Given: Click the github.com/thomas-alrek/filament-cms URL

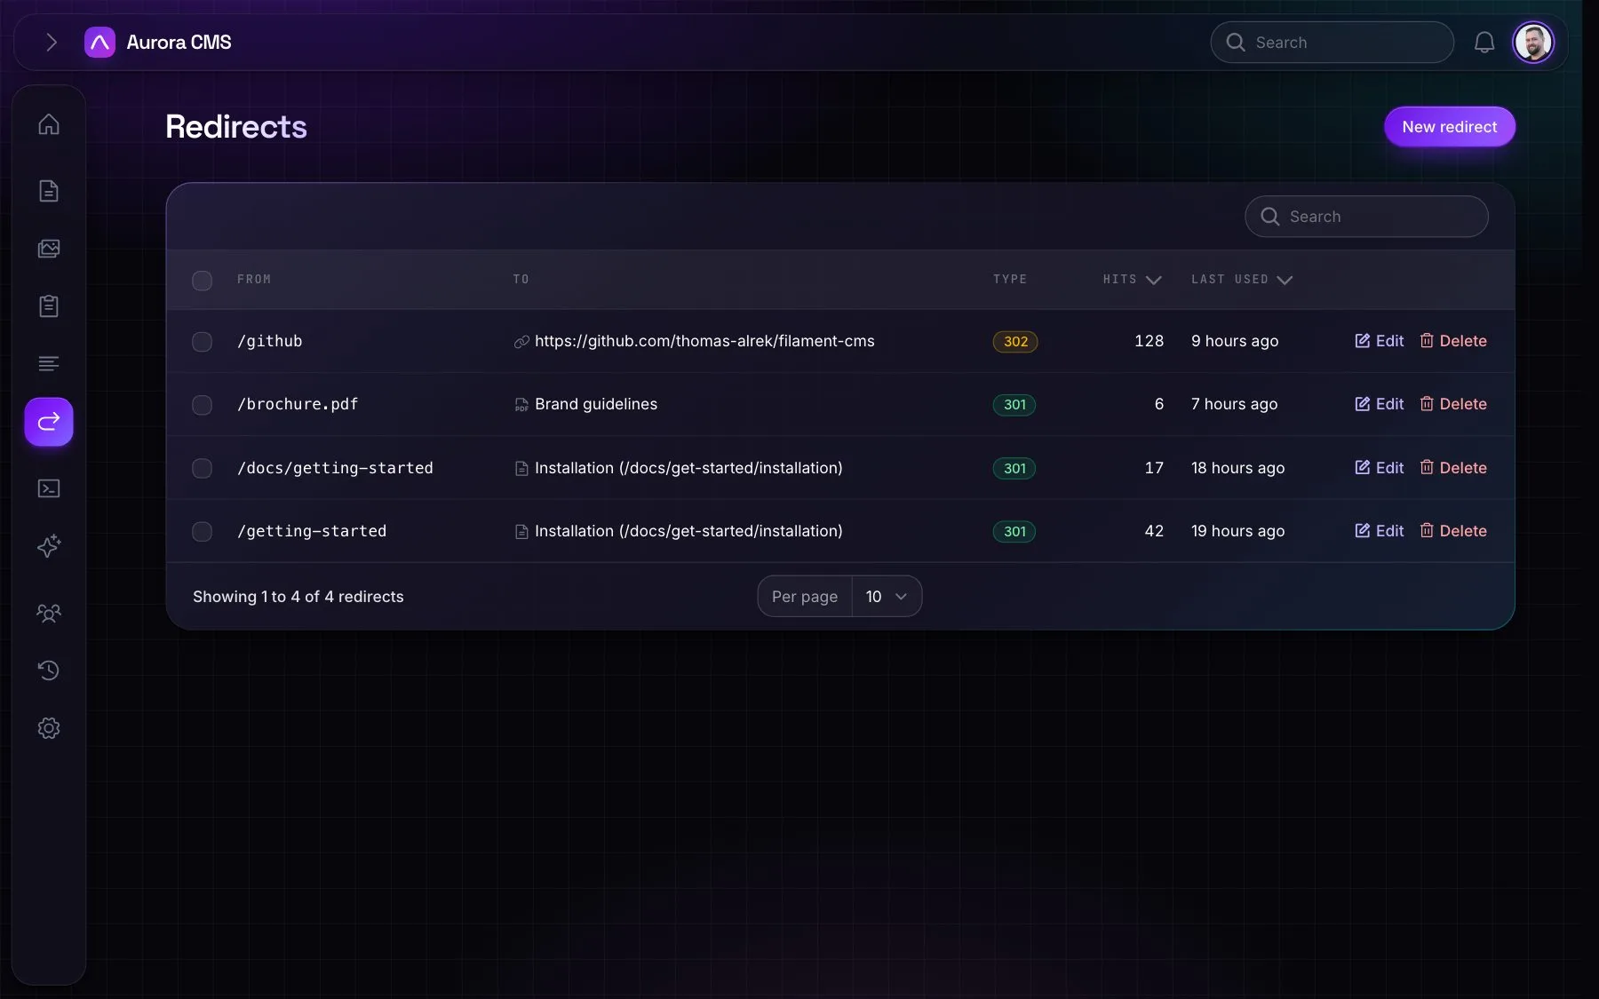Looking at the screenshot, I should pyautogui.click(x=704, y=341).
